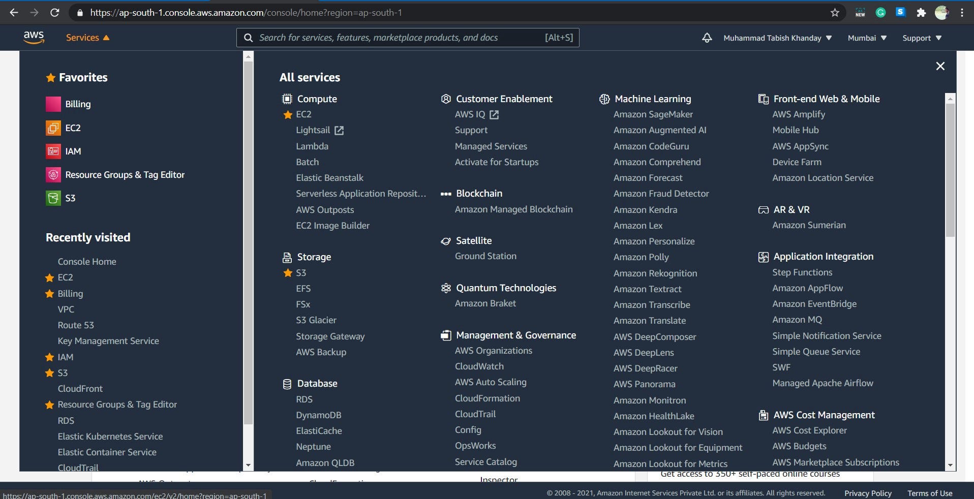Open the IAM red favorite icon
The height and width of the screenshot is (499, 974).
coord(53,151)
